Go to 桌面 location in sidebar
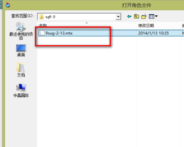Image resolution: width=184 pixels, height=147 pixels. [21, 51]
